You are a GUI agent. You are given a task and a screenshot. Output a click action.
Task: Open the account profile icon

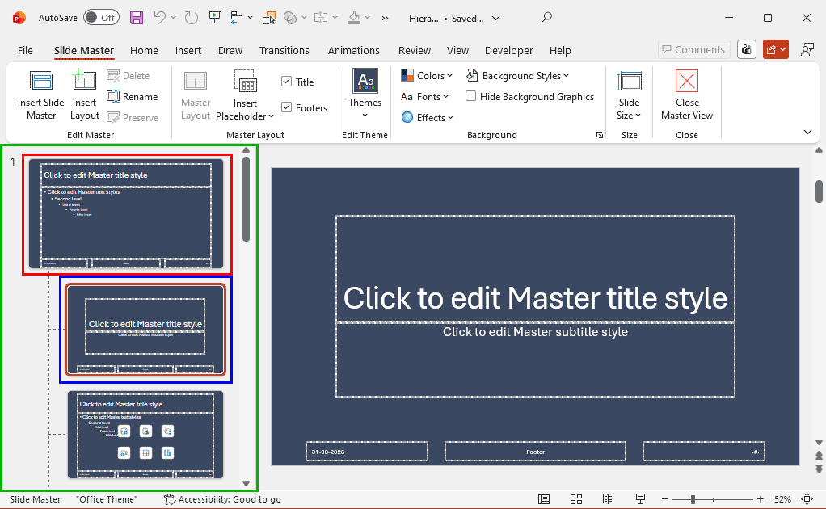807,49
